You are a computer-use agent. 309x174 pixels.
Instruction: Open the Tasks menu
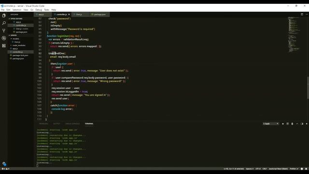coord(47,10)
